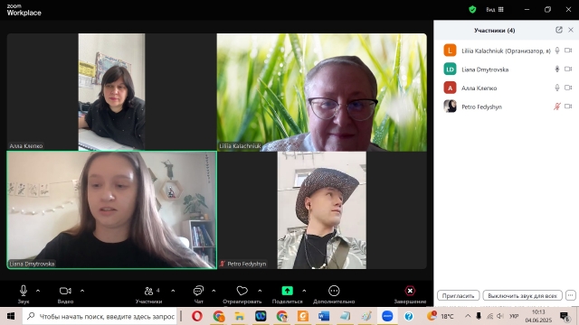
Task: Open Opera browser from taskbar
Action: click(197, 316)
